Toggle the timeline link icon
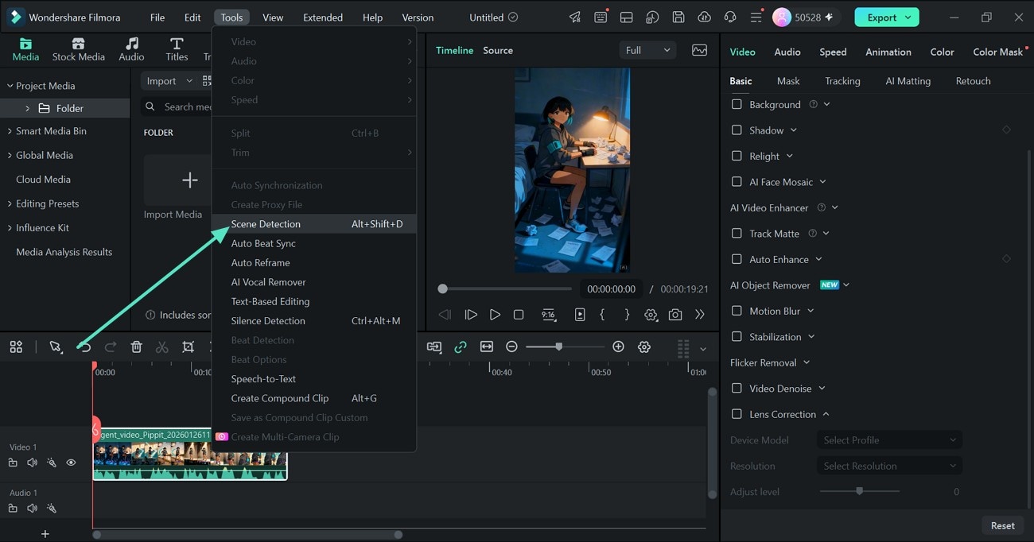1034x542 pixels. [x=461, y=347]
